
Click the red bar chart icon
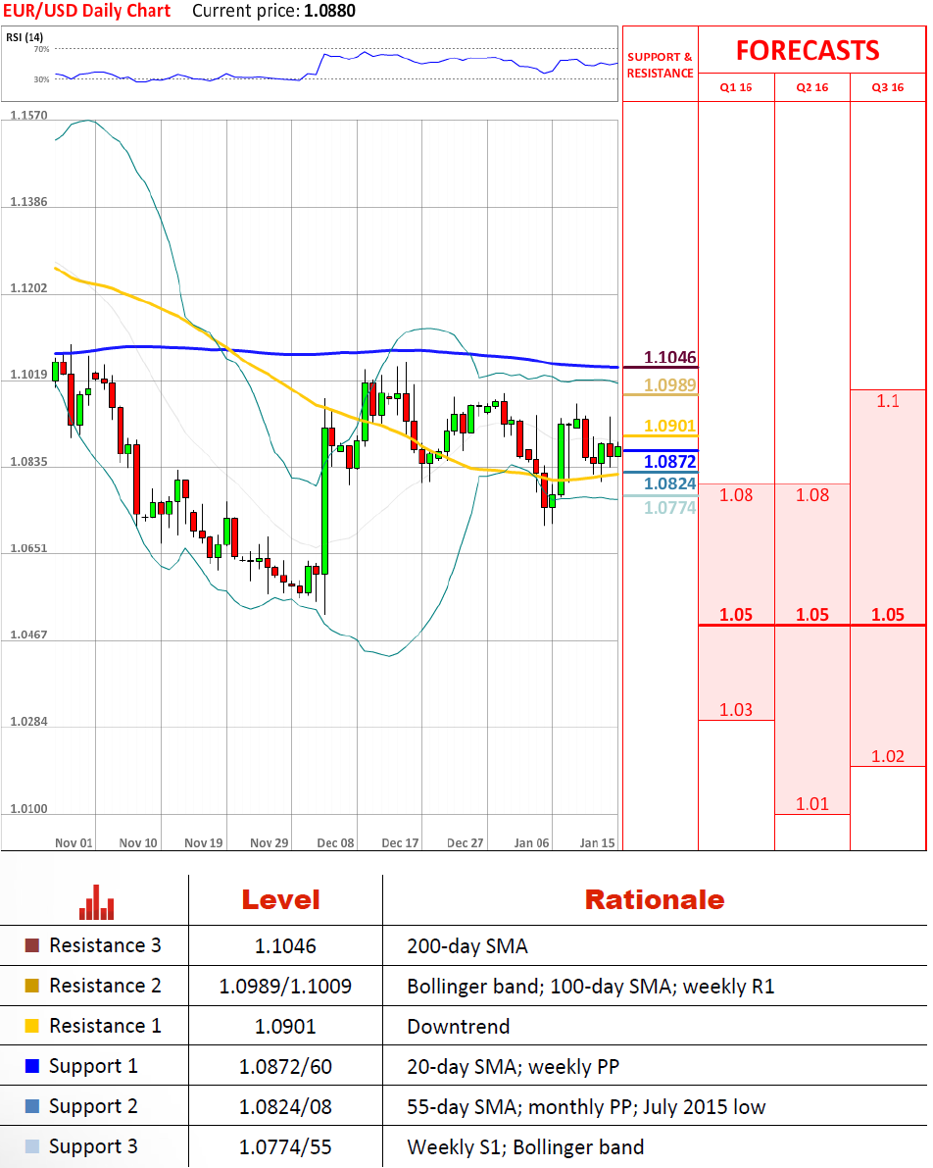(97, 902)
